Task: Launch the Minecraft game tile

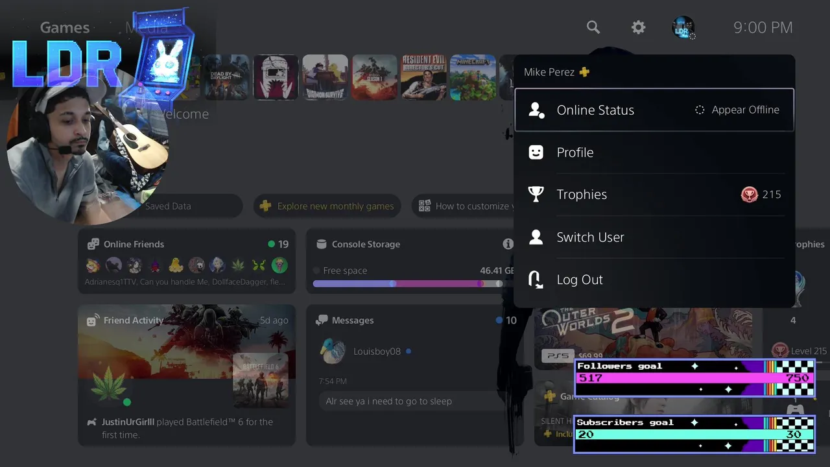Action: click(x=473, y=77)
